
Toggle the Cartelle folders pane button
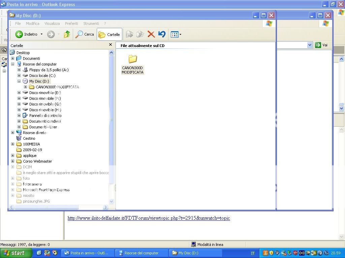click(109, 34)
